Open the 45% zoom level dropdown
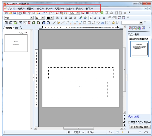This screenshot has height=136, width=152. pyautogui.click(x=78, y=13)
